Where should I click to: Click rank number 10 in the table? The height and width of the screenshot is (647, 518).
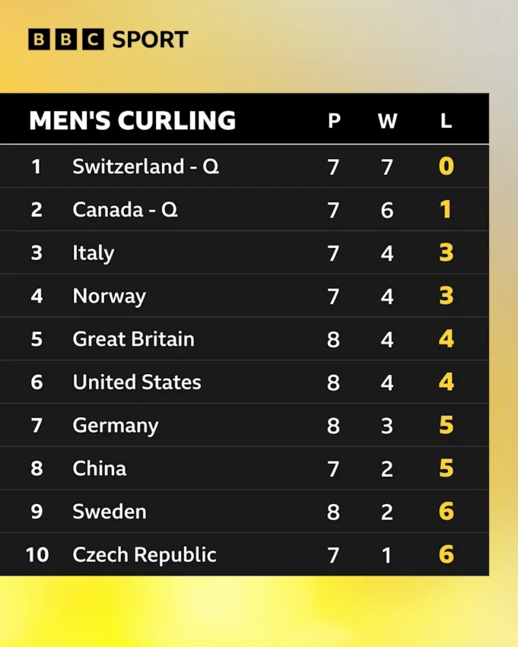tap(37, 555)
